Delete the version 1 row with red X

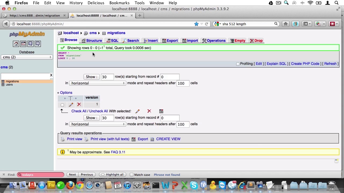79,105
